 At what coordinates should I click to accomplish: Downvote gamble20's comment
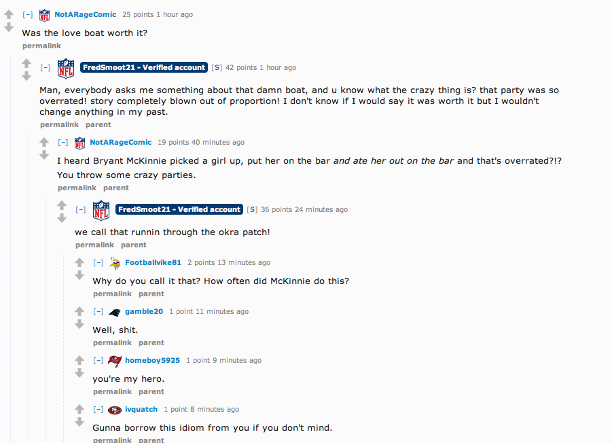pyautogui.click(x=79, y=324)
